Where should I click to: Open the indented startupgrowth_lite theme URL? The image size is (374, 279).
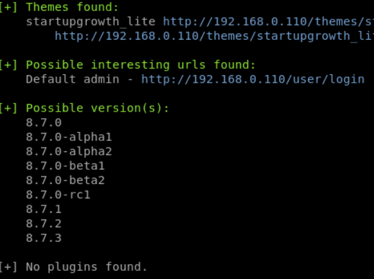(x=214, y=37)
